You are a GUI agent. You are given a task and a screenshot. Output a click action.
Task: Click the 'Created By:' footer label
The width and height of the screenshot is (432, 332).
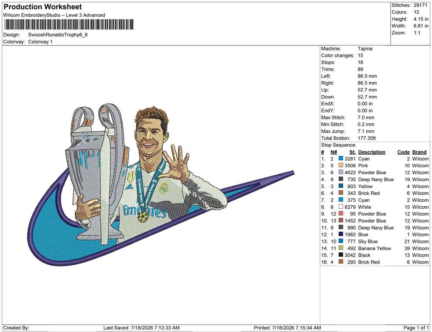(x=16, y=328)
